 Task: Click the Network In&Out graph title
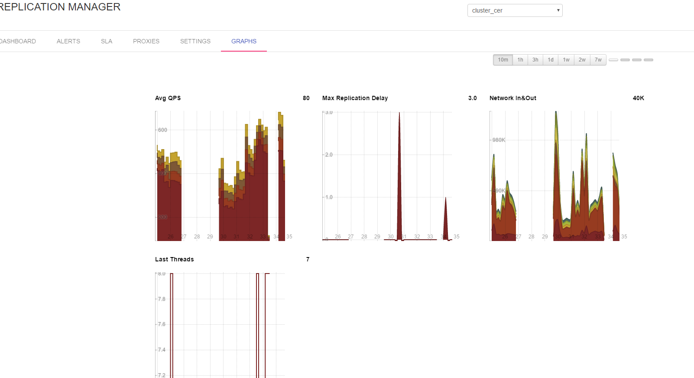513,98
